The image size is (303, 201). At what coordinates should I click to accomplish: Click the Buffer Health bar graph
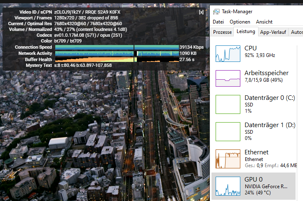(117, 59)
